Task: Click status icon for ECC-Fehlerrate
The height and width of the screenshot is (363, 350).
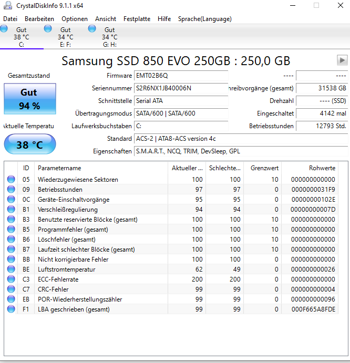Action: 11,279
